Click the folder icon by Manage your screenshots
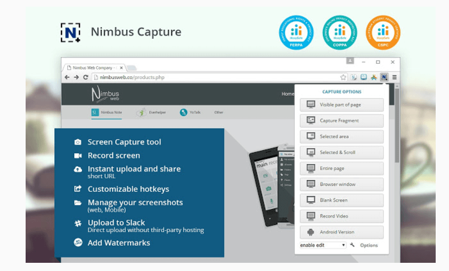The width and height of the screenshot is (449, 271). (78, 202)
